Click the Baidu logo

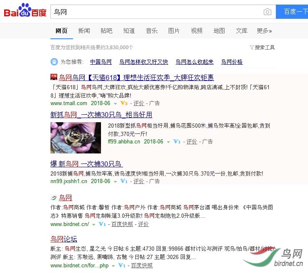[x=25, y=10]
